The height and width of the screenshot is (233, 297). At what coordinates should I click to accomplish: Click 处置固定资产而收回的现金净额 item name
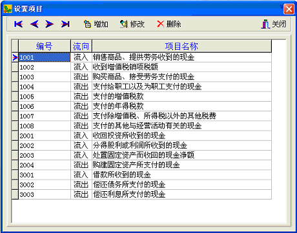(x=143, y=156)
